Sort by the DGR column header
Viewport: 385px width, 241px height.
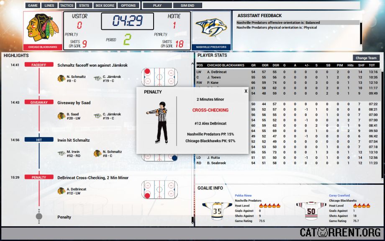pos(276,65)
